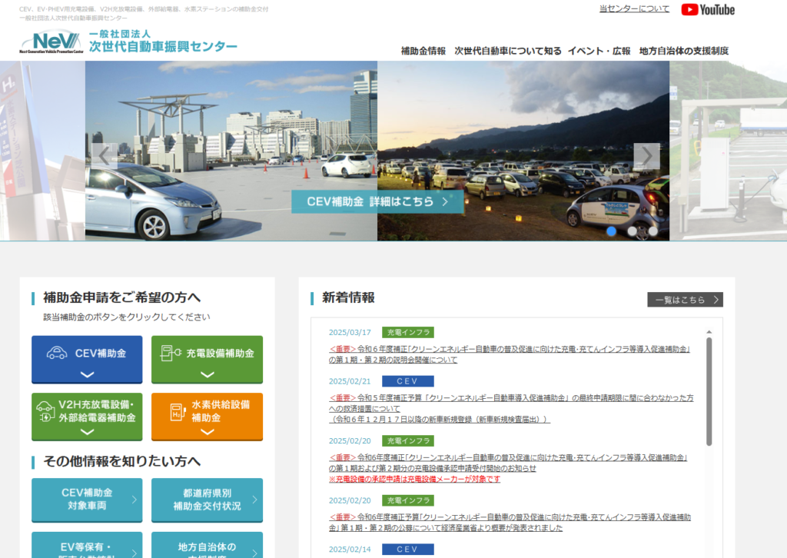The height and width of the screenshot is (558, 787).
Task: Click the car icon on CEV補助金 button
Action: pos(57,354)
